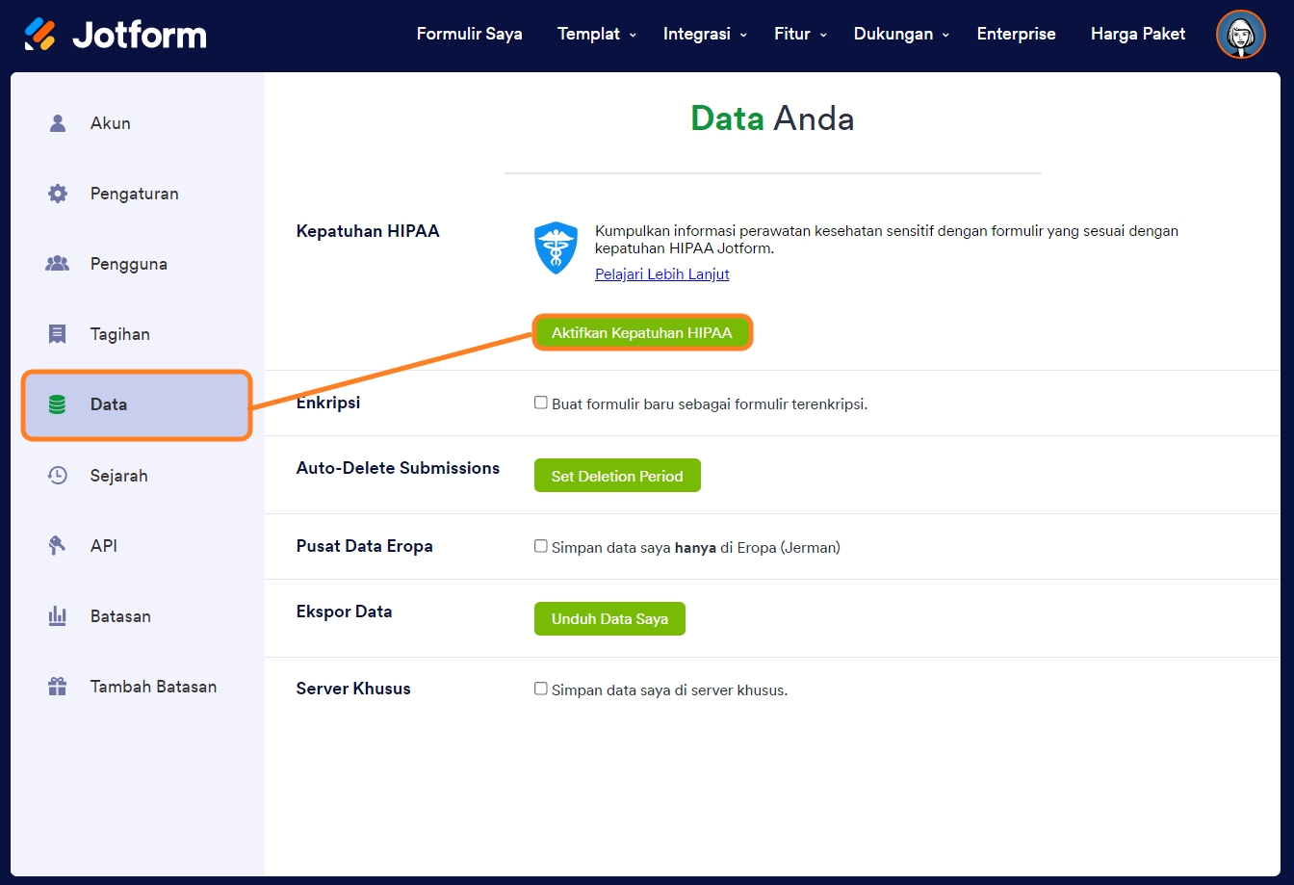This screenshot has height=885, width=1294.
Task: Open Batasan via the bar chart icon
Action: (58, 616)
